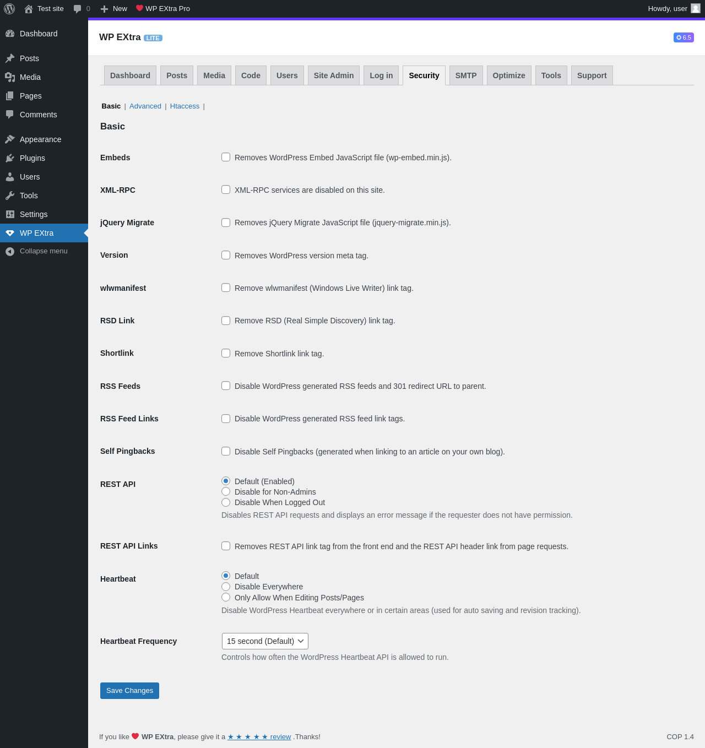This screenshot has width=705, height=748.
Task: Enable the Self Pingbacks checkbox
Action: [226, 451]
